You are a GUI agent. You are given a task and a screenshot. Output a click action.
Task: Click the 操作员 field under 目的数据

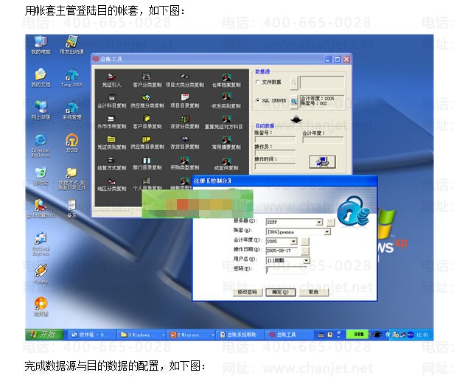(x=275, y=153)
